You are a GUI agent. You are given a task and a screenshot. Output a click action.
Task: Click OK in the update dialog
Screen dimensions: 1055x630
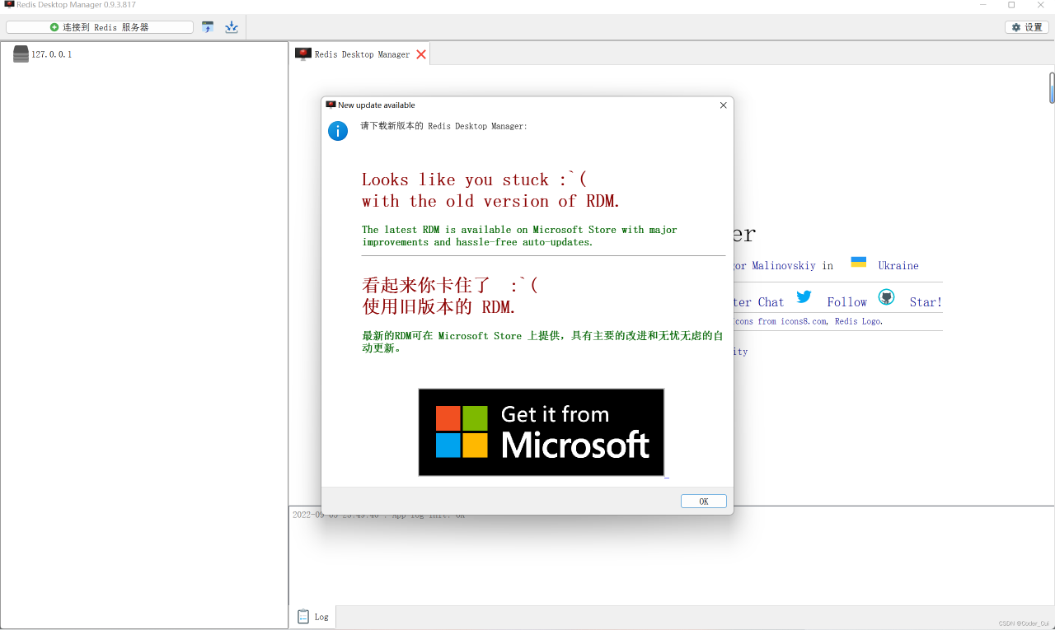703,501
